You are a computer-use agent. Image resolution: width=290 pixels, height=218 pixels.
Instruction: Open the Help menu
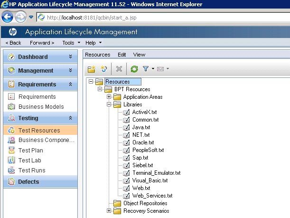pyautogui.click(x=94, y=43)
